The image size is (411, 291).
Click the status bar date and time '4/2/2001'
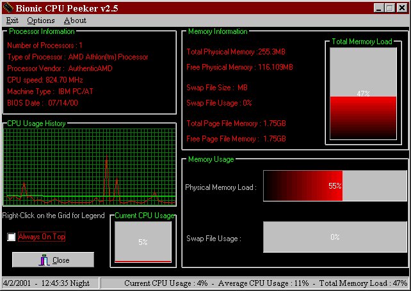[47, 283]
